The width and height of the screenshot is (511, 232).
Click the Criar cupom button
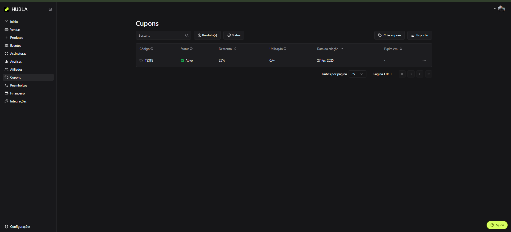point(389,35)
